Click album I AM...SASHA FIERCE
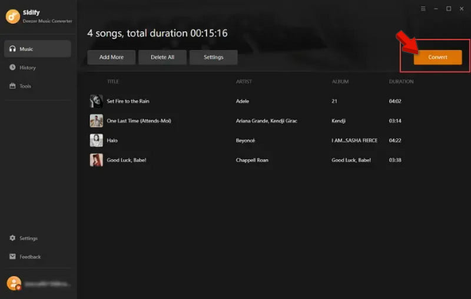The image size is (471, 299). point(354,140)
